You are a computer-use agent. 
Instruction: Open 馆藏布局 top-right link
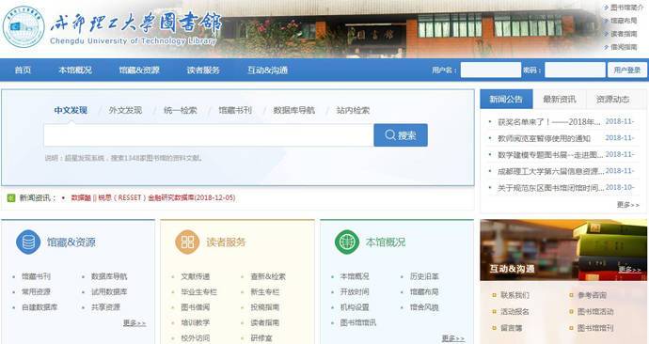(624, 21)
